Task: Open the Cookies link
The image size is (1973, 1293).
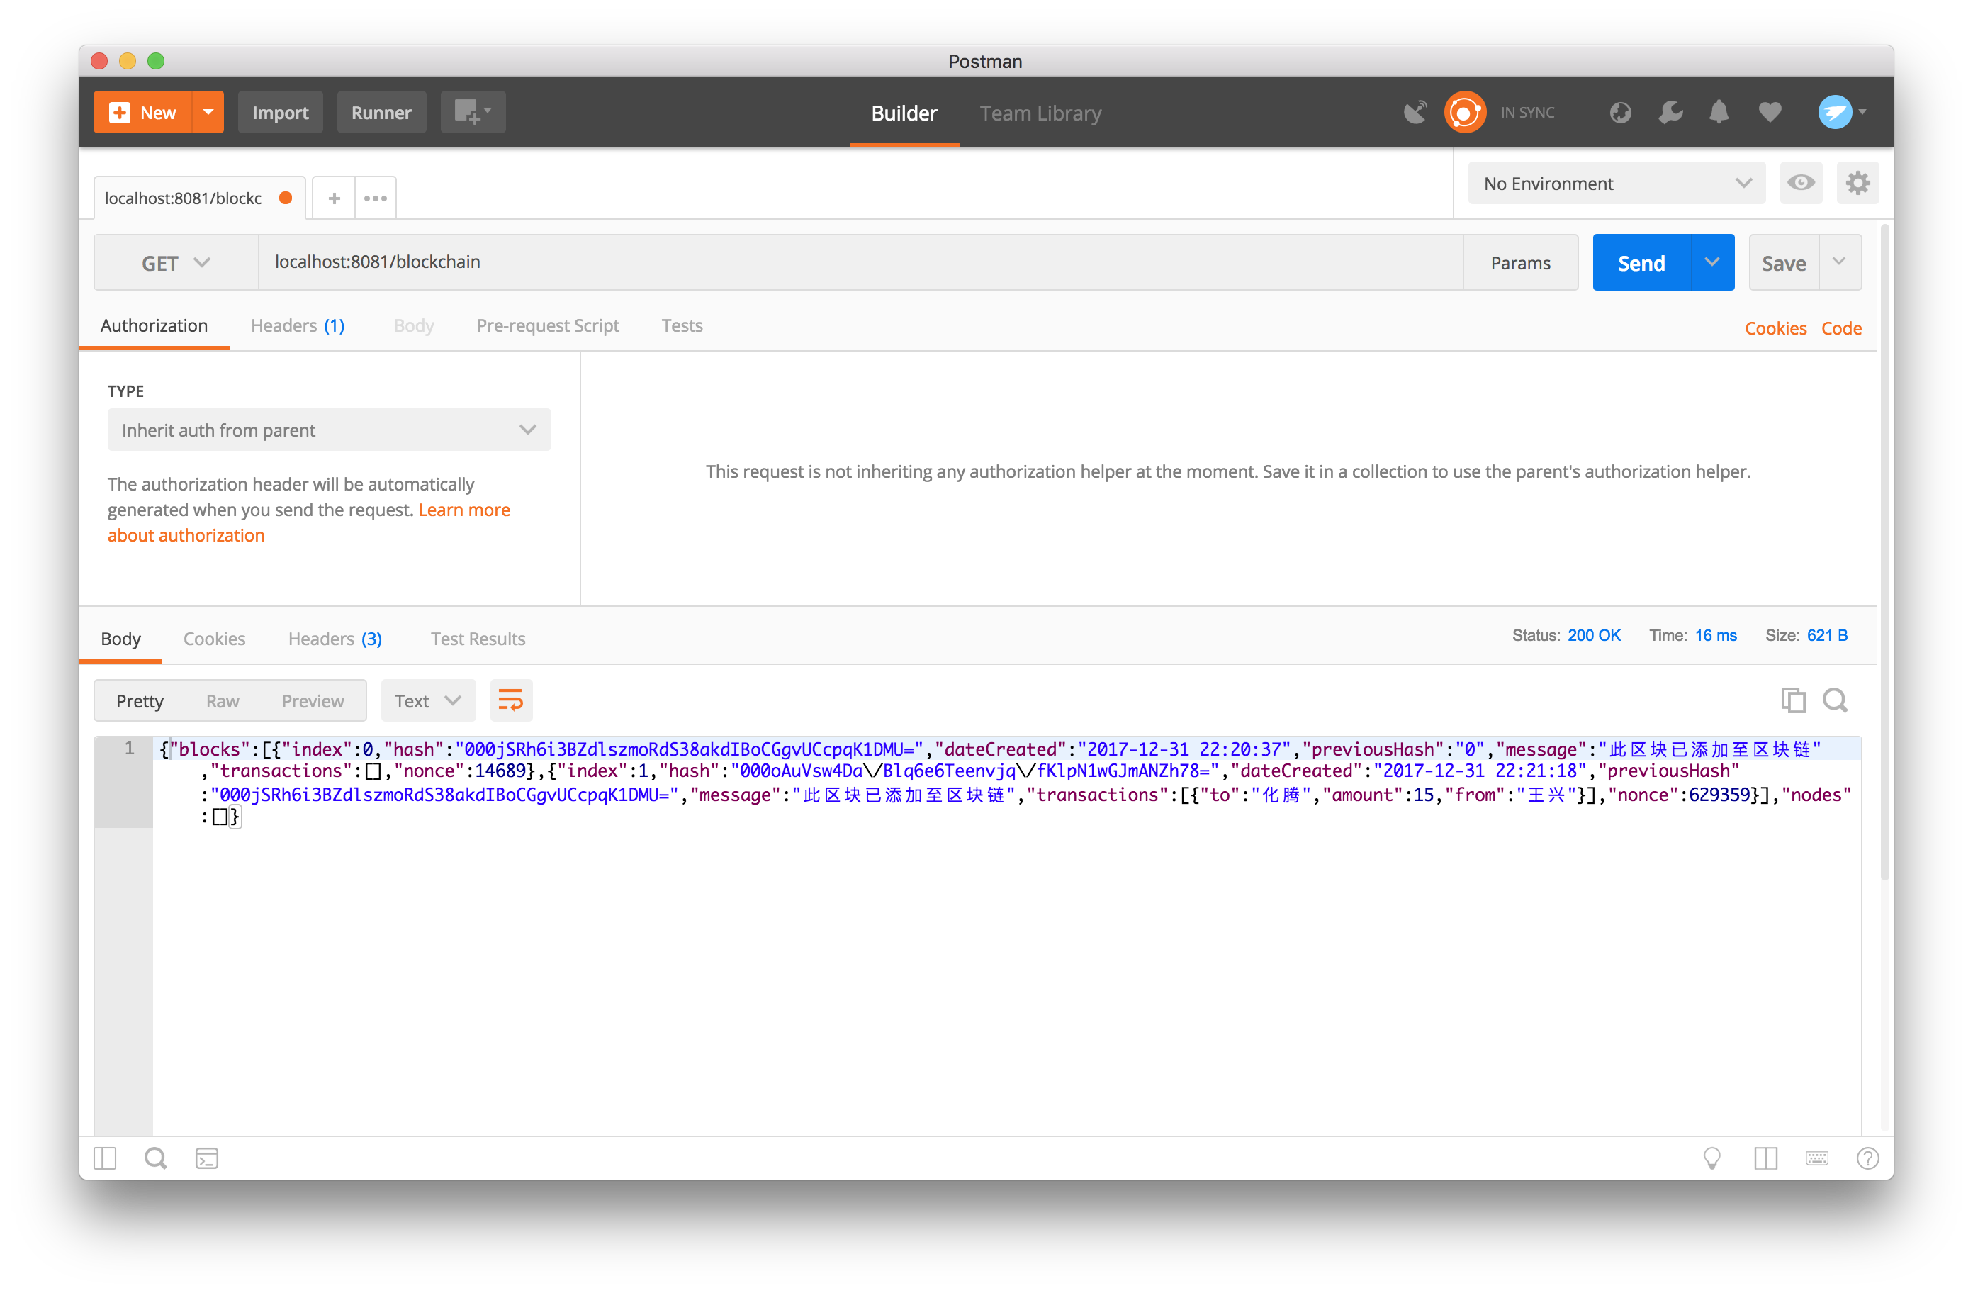Action: [x=1776, y=328]
